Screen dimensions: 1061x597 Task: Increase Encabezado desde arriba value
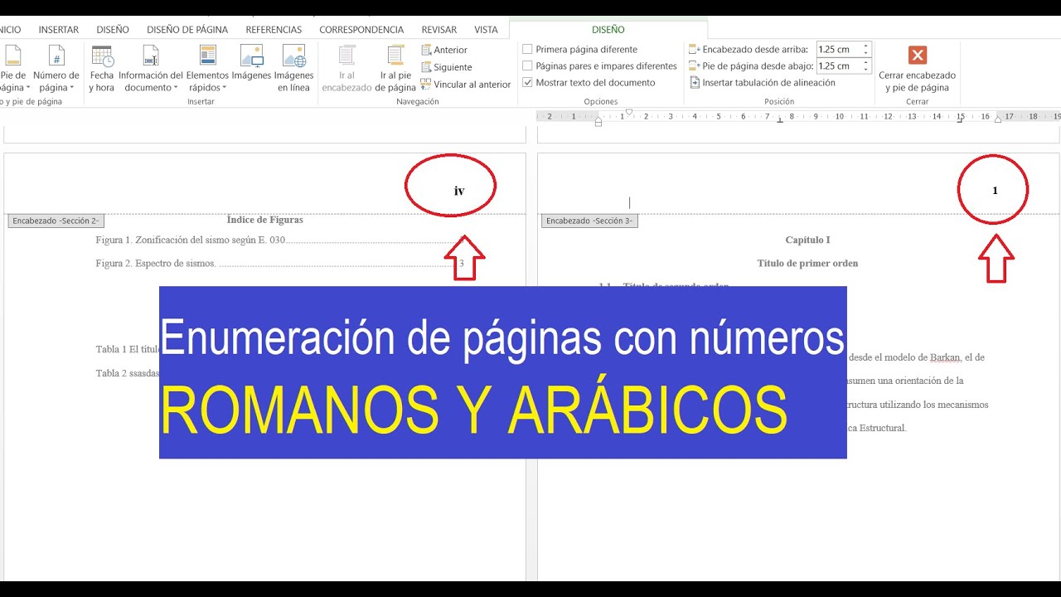coord(866,46)
